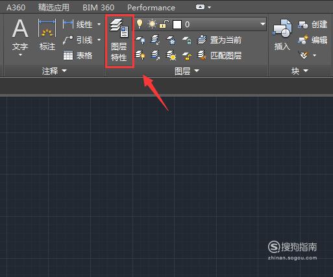Click the Layer Off icon in upper icon row

pyautogui.click(x=140, y=40)
